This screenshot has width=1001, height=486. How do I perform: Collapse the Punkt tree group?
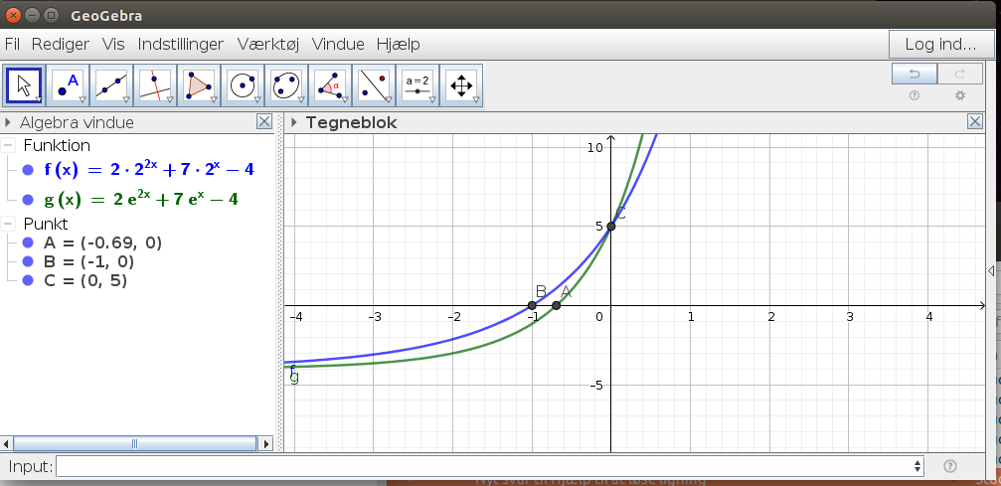tap(8, 224)
